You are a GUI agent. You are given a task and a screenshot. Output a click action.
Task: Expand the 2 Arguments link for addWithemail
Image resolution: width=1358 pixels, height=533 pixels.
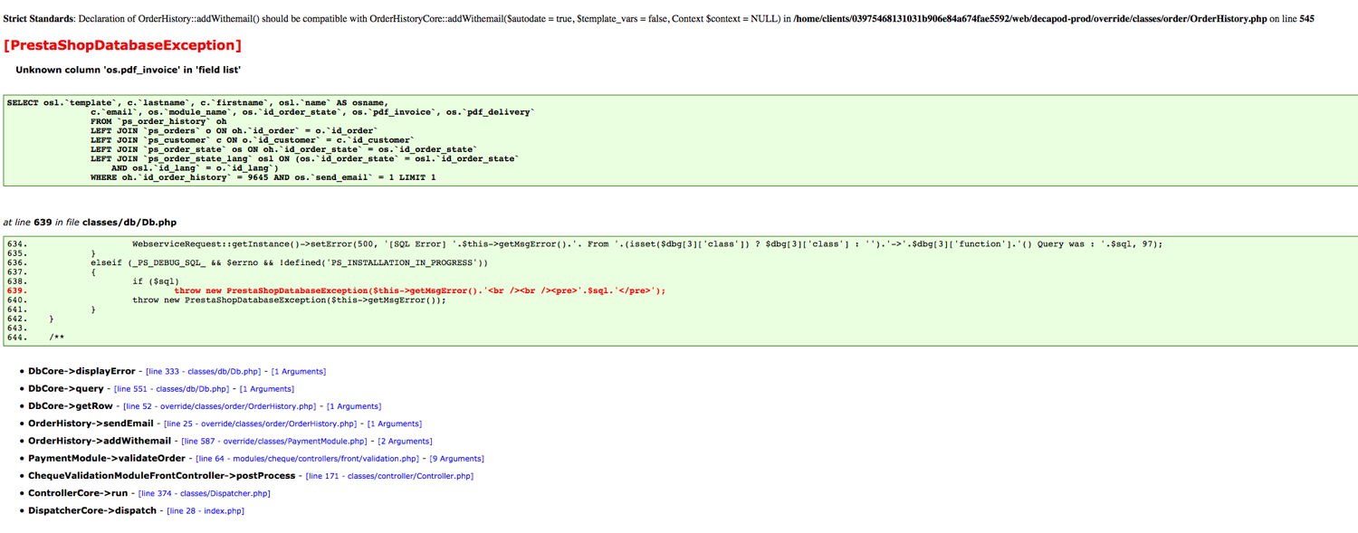point(406,442)
